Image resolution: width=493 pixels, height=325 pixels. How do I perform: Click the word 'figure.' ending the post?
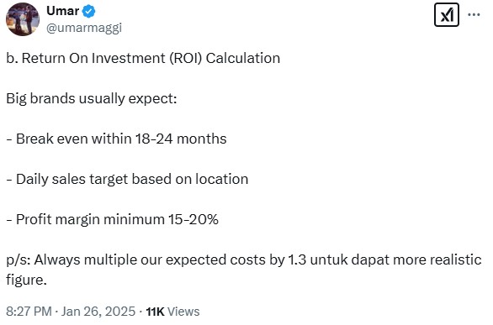[x=26, y=280]
